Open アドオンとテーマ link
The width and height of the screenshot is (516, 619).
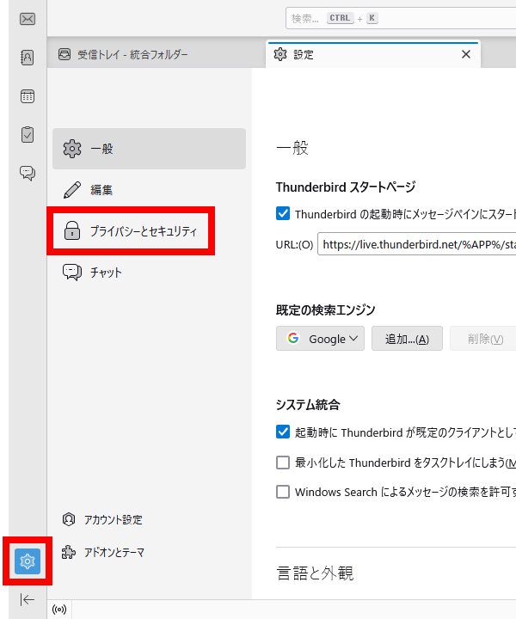click(103, 552)
